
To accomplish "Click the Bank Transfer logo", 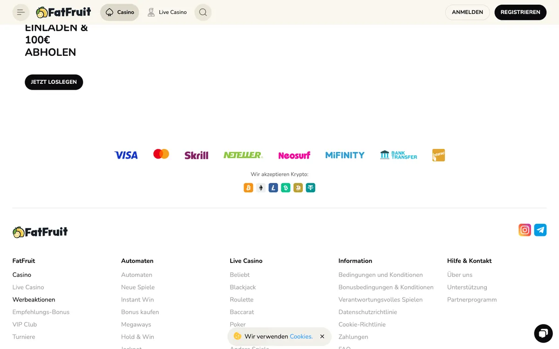I will pyautogui.click(x=399, y=155).
